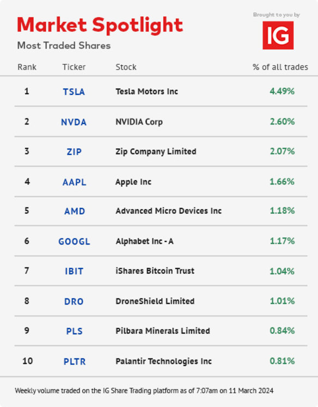
Task: Click Tesla's 4.49% trade percentage
Action: [282, 91]
